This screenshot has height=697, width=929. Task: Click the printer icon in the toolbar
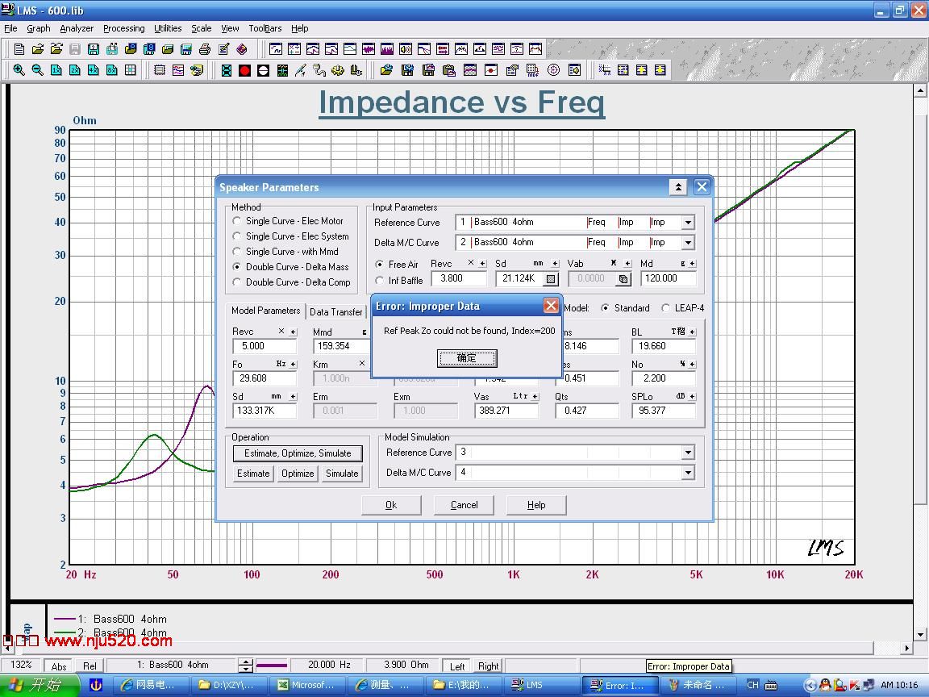[x=205, y=49]
